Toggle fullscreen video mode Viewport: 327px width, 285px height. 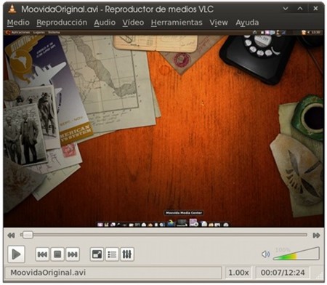pos(97,254)
